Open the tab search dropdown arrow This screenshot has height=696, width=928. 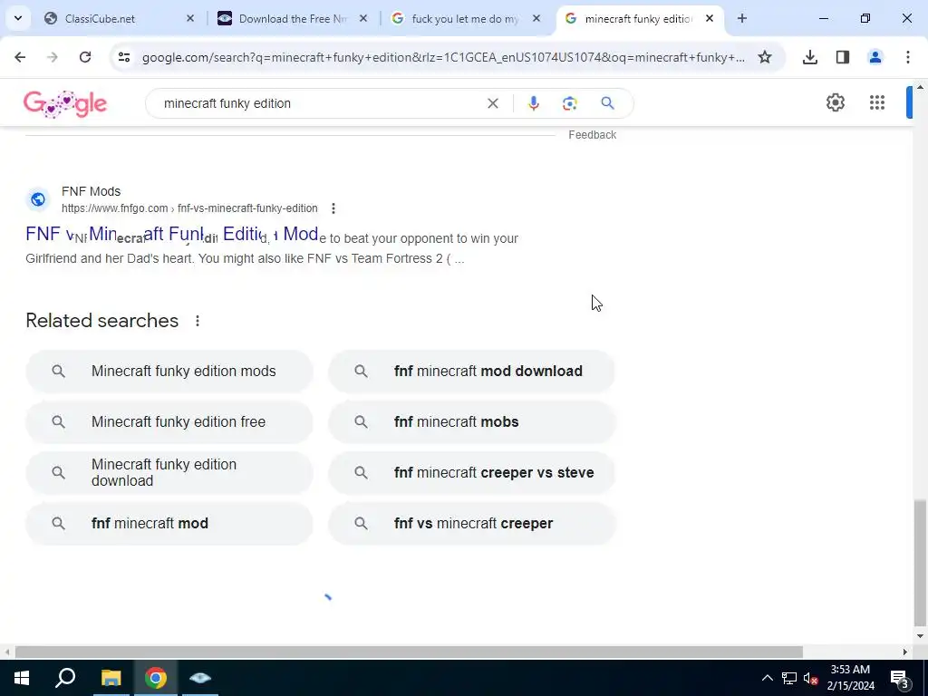tap(18, 18)
